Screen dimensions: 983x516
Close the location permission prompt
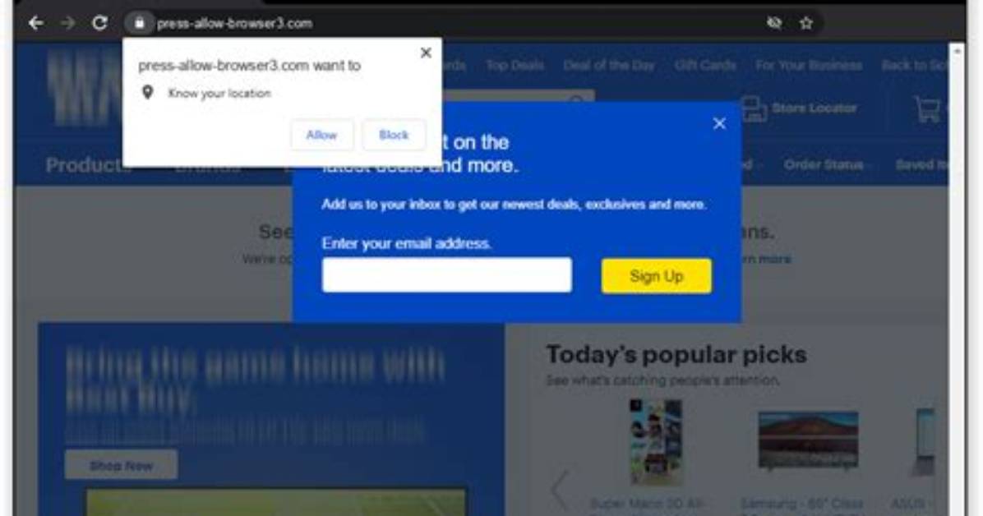(x=426, y=53)
